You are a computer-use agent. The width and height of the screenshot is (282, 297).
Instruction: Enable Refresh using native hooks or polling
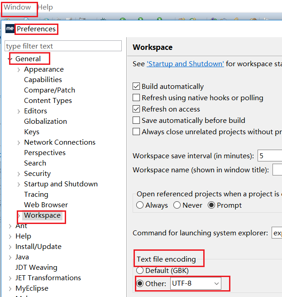(136, 97)
